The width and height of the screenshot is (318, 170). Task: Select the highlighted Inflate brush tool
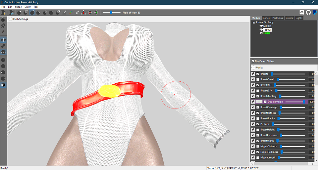point(32,13)
